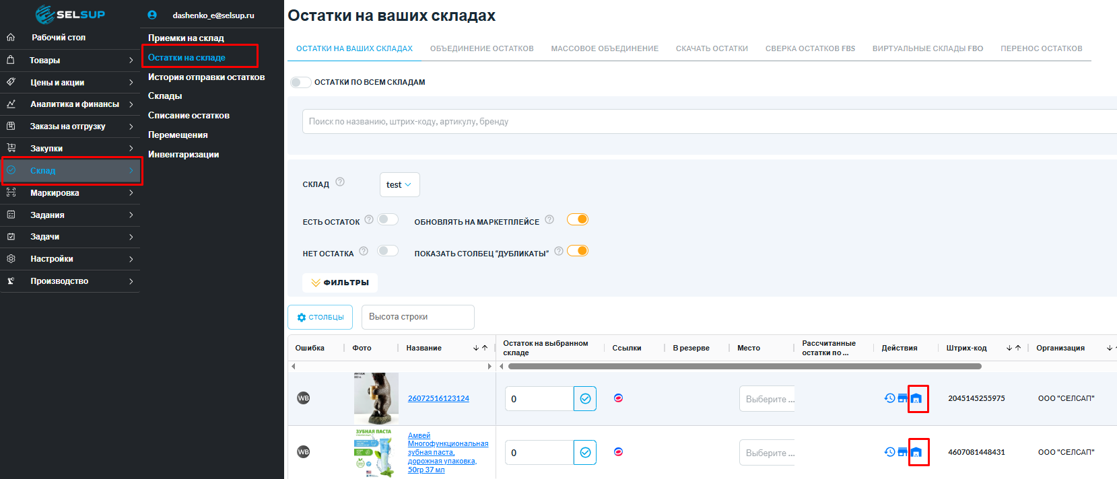Click the store icon in the second row
This screenshot has width=1117, height=479.
[x=902, y=452]
